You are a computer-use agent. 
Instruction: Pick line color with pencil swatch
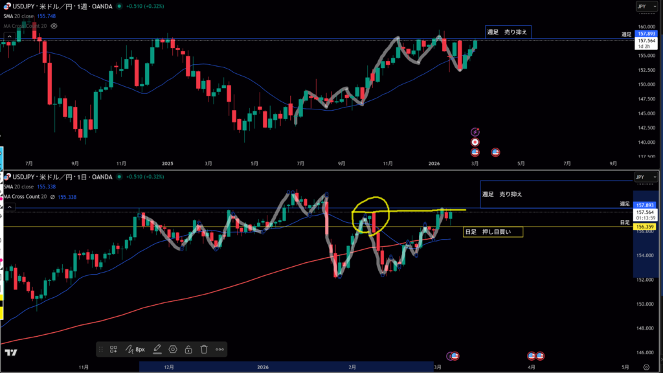[157, 349]
